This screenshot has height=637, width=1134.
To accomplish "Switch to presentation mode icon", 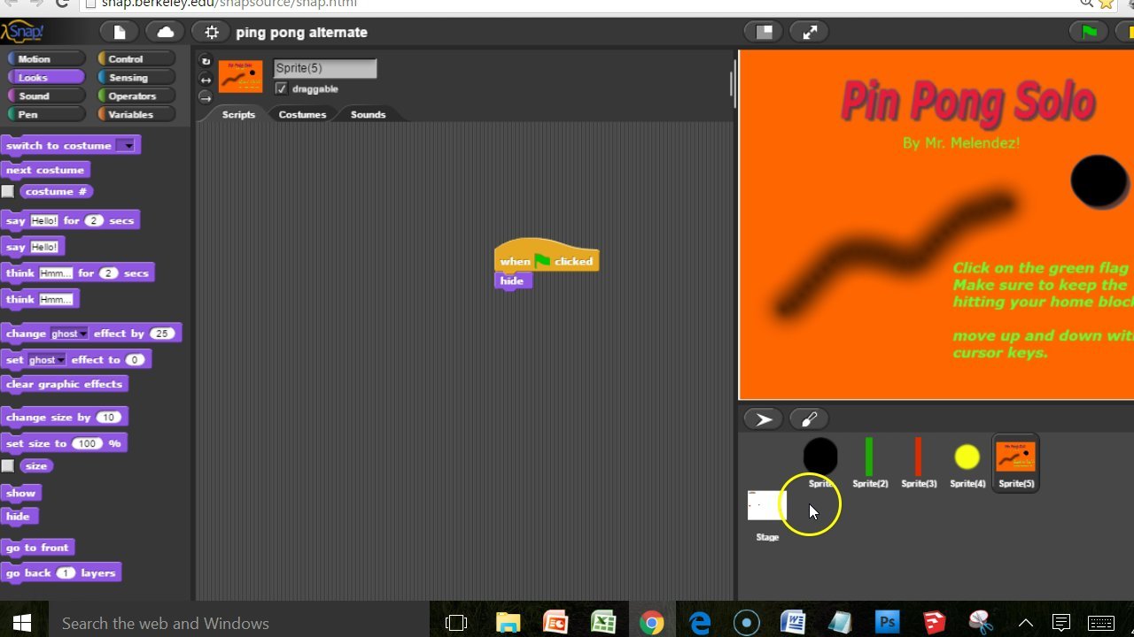I will pyautogui.click(x=764, y=31).
